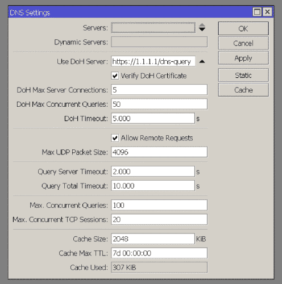Click the DNS Settings title bar text
This screenshot has width=282, height=284.
(x=30, y=12)
